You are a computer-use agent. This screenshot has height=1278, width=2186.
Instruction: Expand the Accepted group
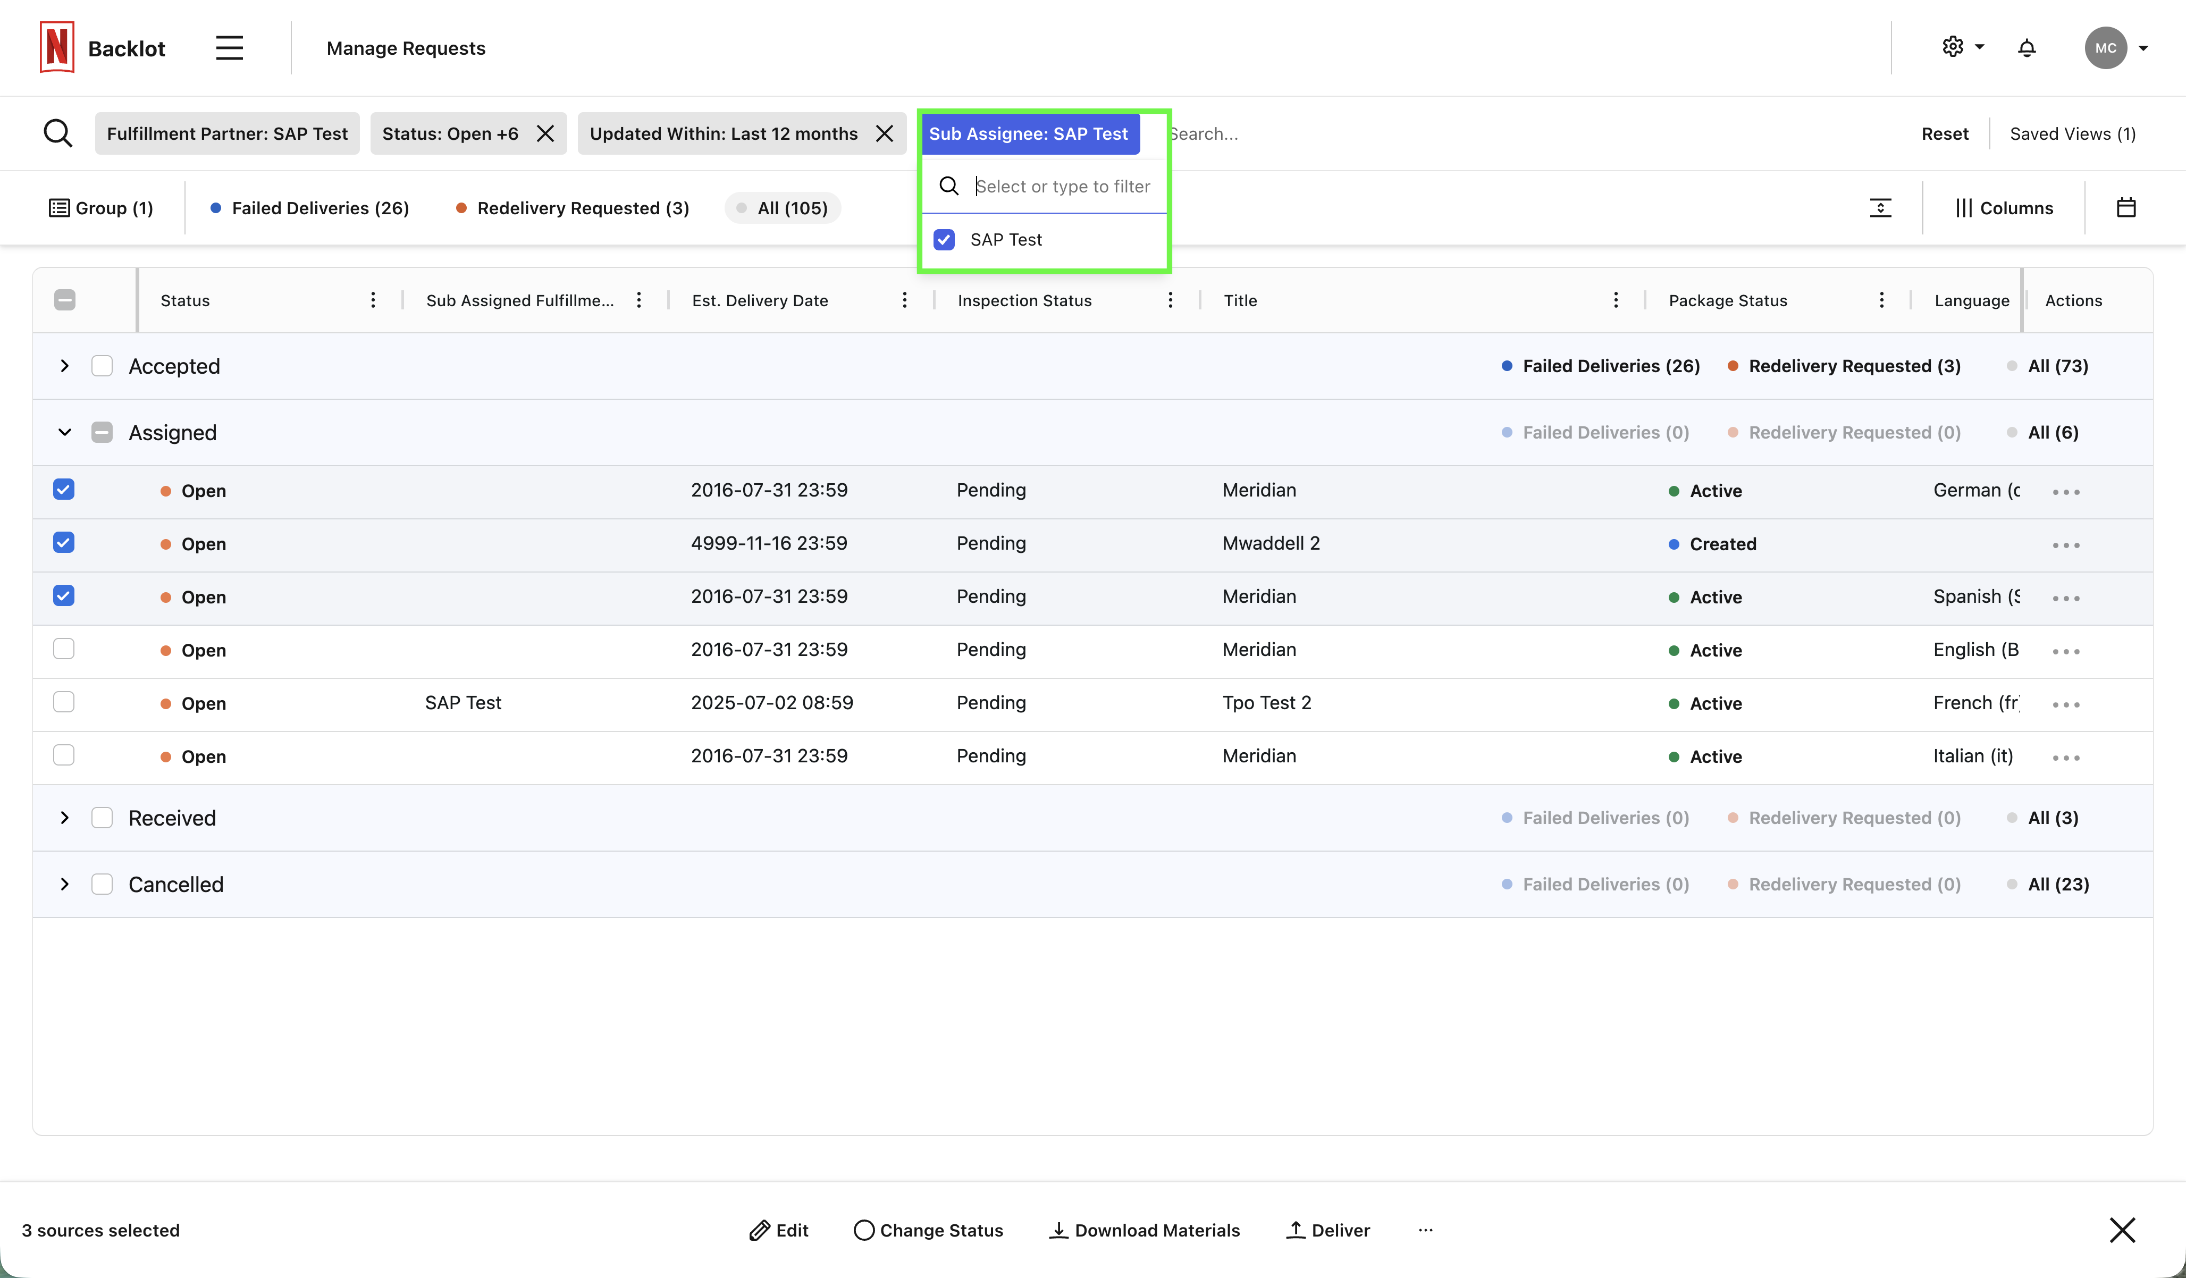[x=64, y=366]
